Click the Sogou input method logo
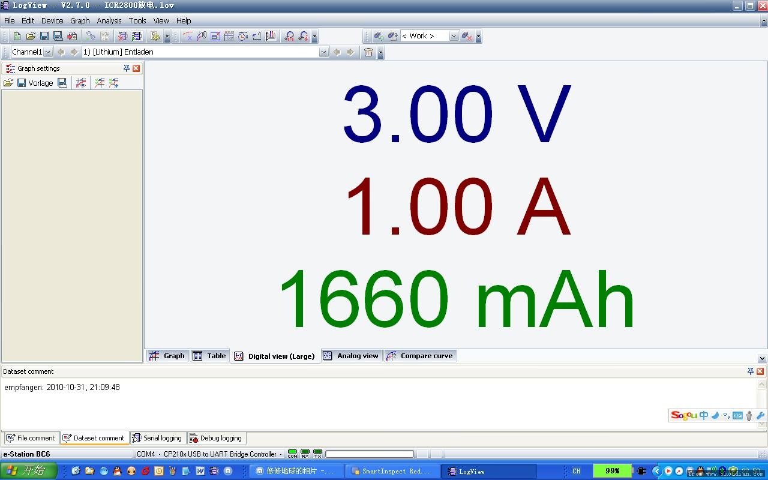This screenshot has height=480, width=768. (683, 415)
